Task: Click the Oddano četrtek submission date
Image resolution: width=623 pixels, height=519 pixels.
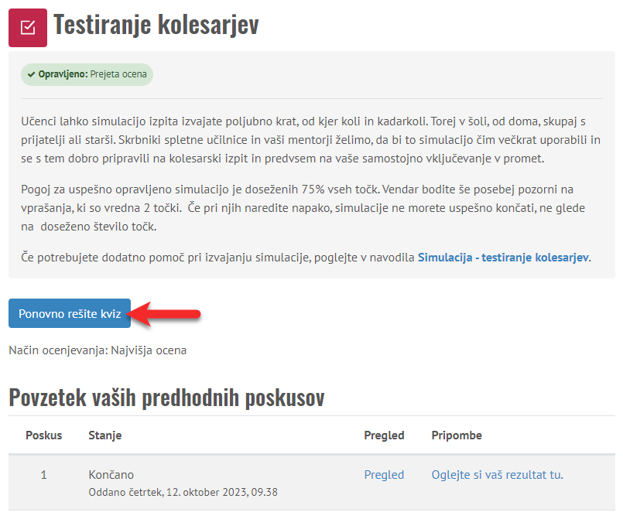Action: (183, 491)
